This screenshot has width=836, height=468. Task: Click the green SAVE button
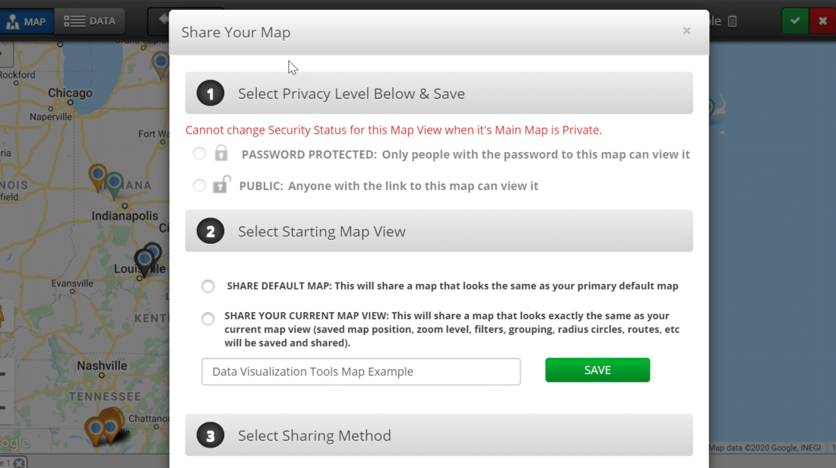(597, 371)
